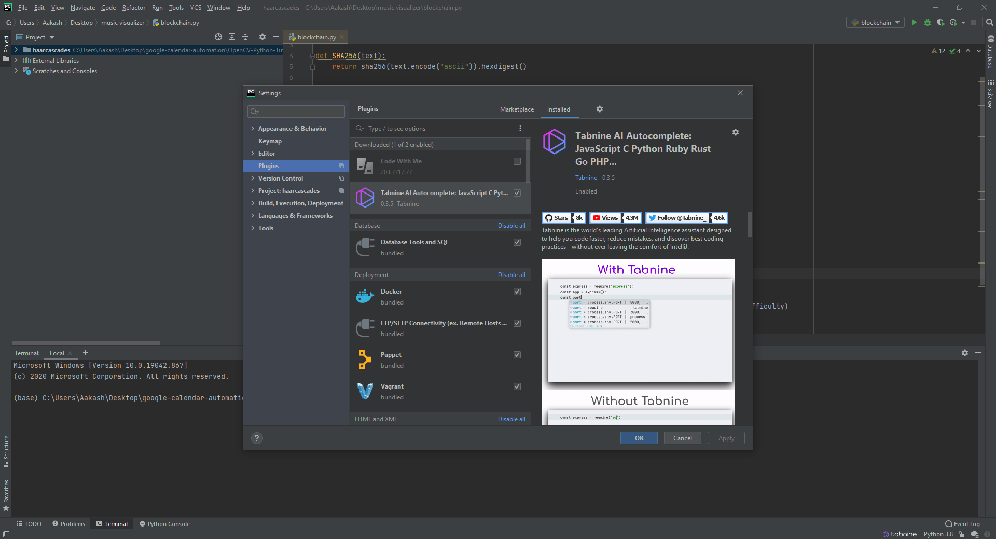Open the Refactor menu
The height and width of the screenshot is (539, 996).
click(x=134, y=8)
